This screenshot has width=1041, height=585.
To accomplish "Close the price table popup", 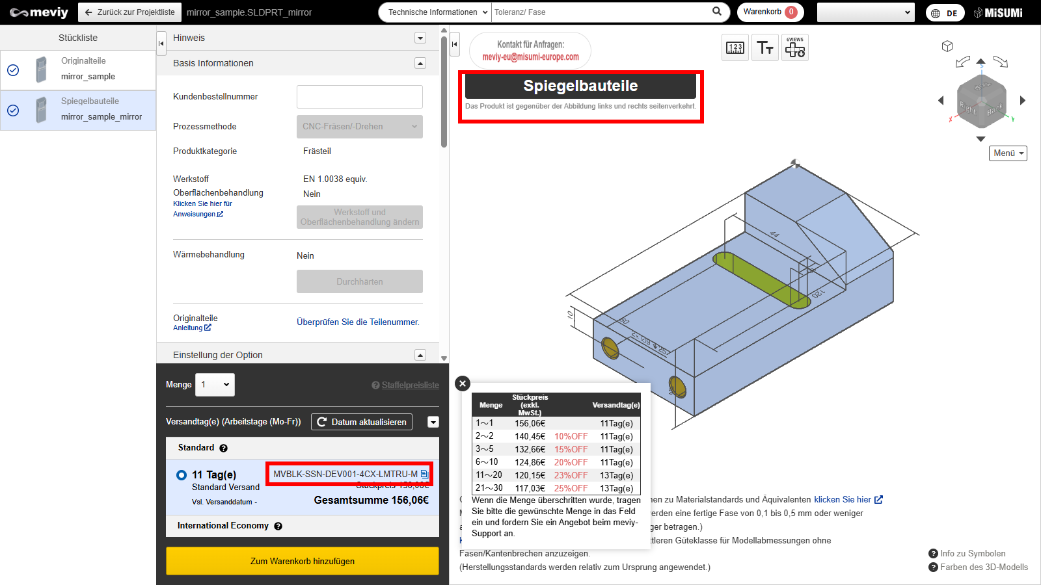I will [x=463, y=383].
